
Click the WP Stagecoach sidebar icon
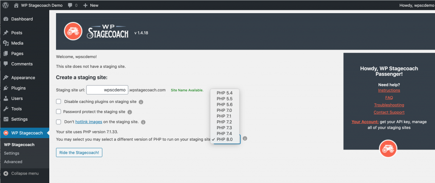coord(6,133)
